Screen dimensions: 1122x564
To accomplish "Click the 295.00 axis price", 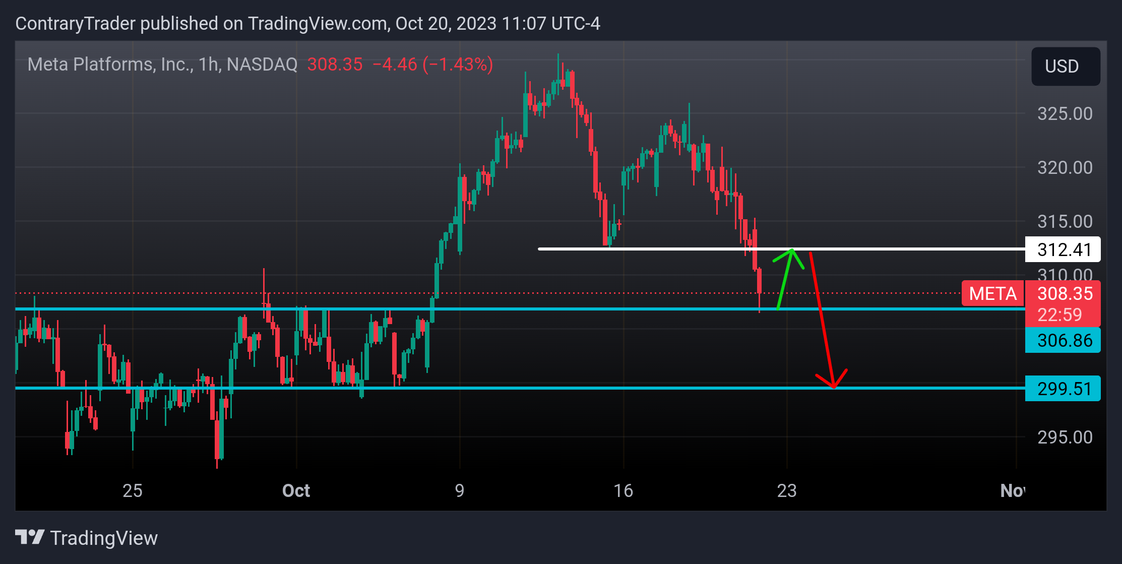I will pos(1065,437).
